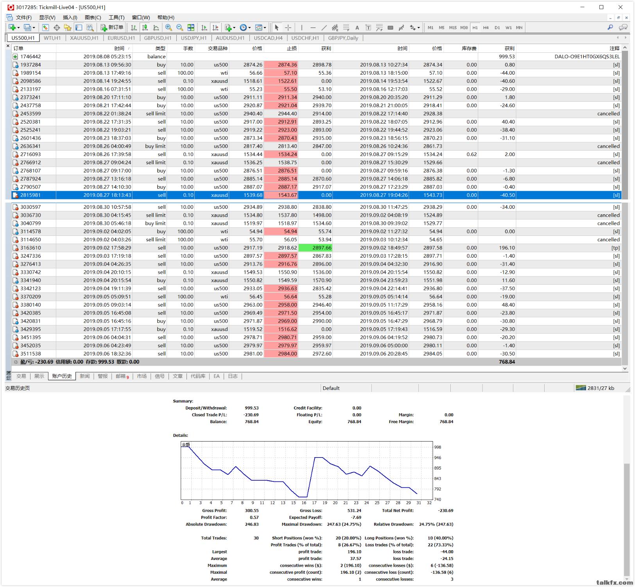The width and height of the screenshot is (635, 587).
Task: Open the 显示(V) menu
Action: (x=47, y=17)
